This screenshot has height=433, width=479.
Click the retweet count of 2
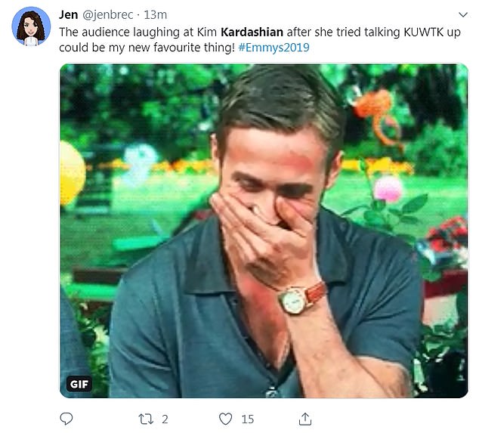(165, 419)
